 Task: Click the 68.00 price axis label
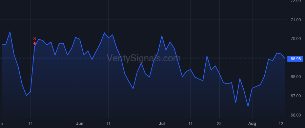[295, 77]
